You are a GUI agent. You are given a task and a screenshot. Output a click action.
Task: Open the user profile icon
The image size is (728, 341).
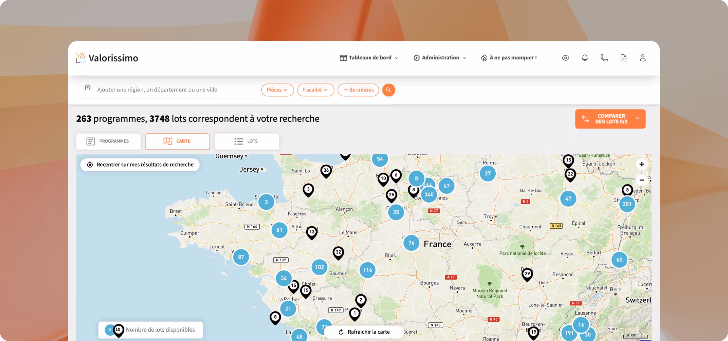tap(643, 58)
